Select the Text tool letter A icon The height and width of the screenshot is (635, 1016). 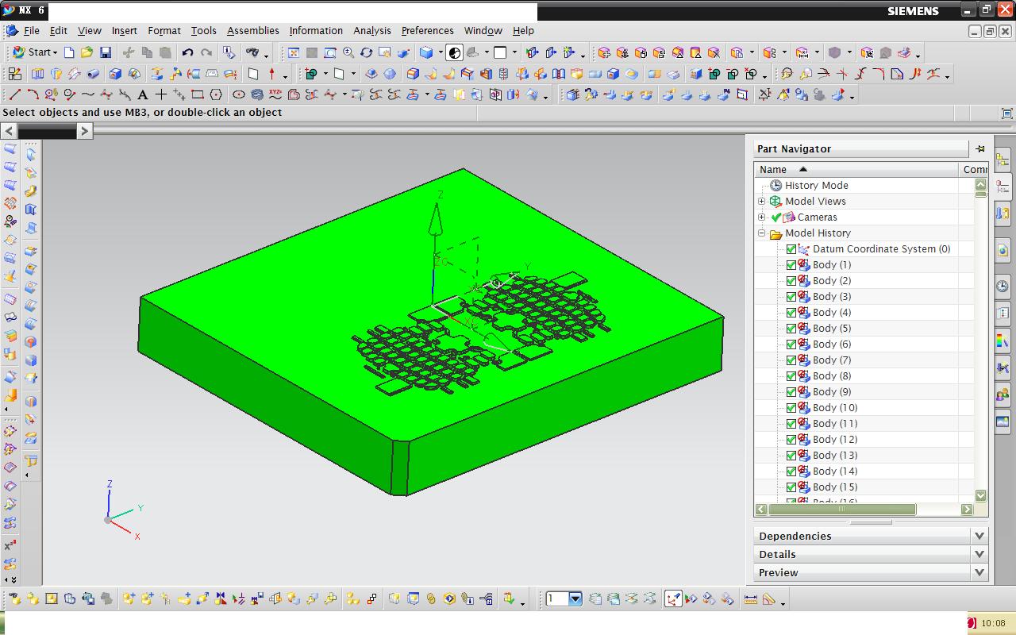143,95
